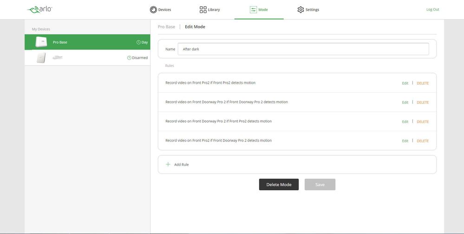Click the first rule's description text
This screenshot has width=464, height=234.
(x=210, y=83)
